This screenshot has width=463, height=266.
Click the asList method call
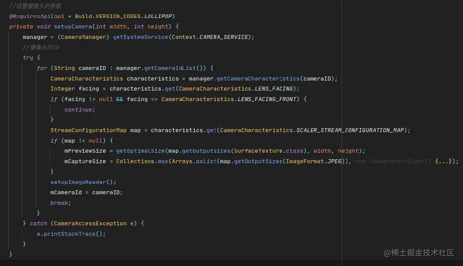206,161
